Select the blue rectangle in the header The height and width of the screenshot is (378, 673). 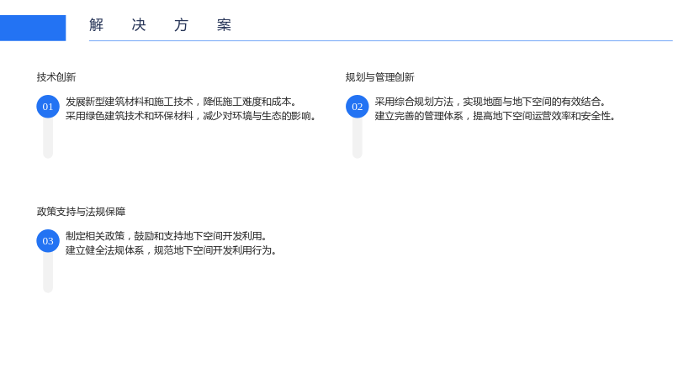[33, 28]
